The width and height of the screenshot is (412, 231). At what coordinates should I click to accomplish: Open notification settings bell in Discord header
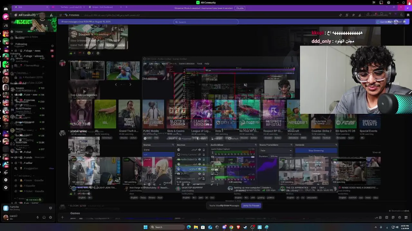pos(347,15)
